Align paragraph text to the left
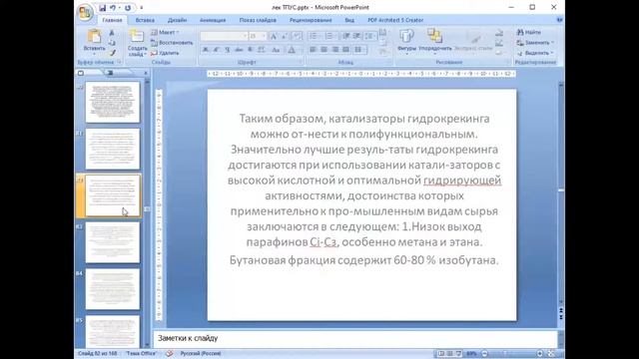 tap(313, 50)
